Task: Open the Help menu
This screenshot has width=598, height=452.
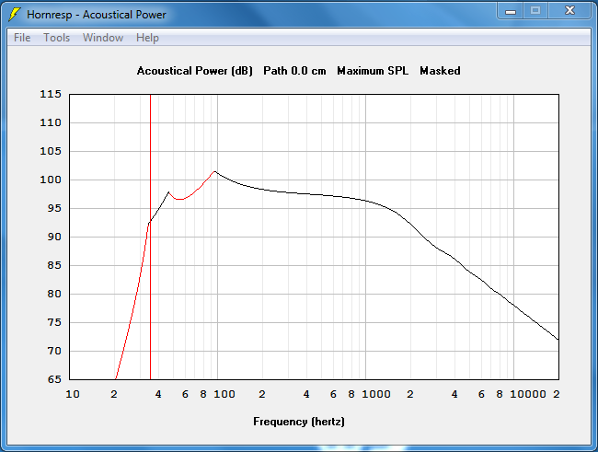Action: click(x=147, y=38)
